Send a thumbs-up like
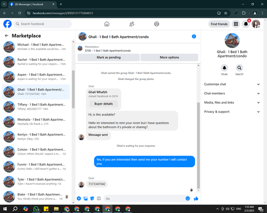This screenshot has width=267, height=213. pos(196,199)
